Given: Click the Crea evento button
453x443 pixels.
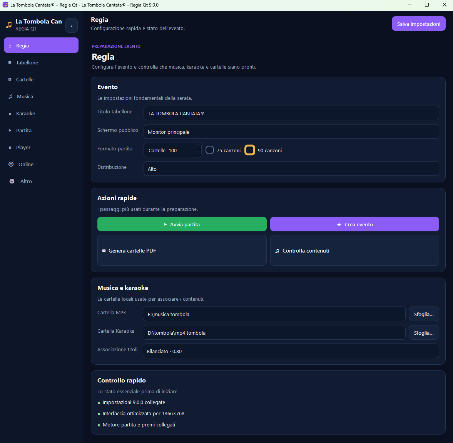Looking at the screenshot, I should tap(354, 224).
